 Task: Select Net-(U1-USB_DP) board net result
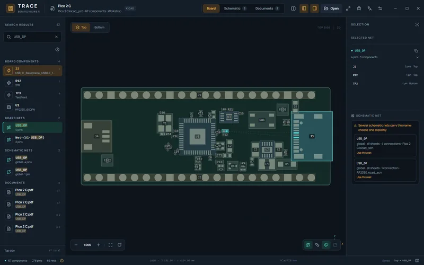[x=32, y=139]
